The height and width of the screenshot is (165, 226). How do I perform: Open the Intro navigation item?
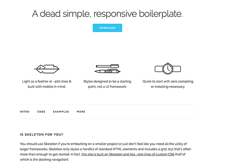[x=24, y=112]
